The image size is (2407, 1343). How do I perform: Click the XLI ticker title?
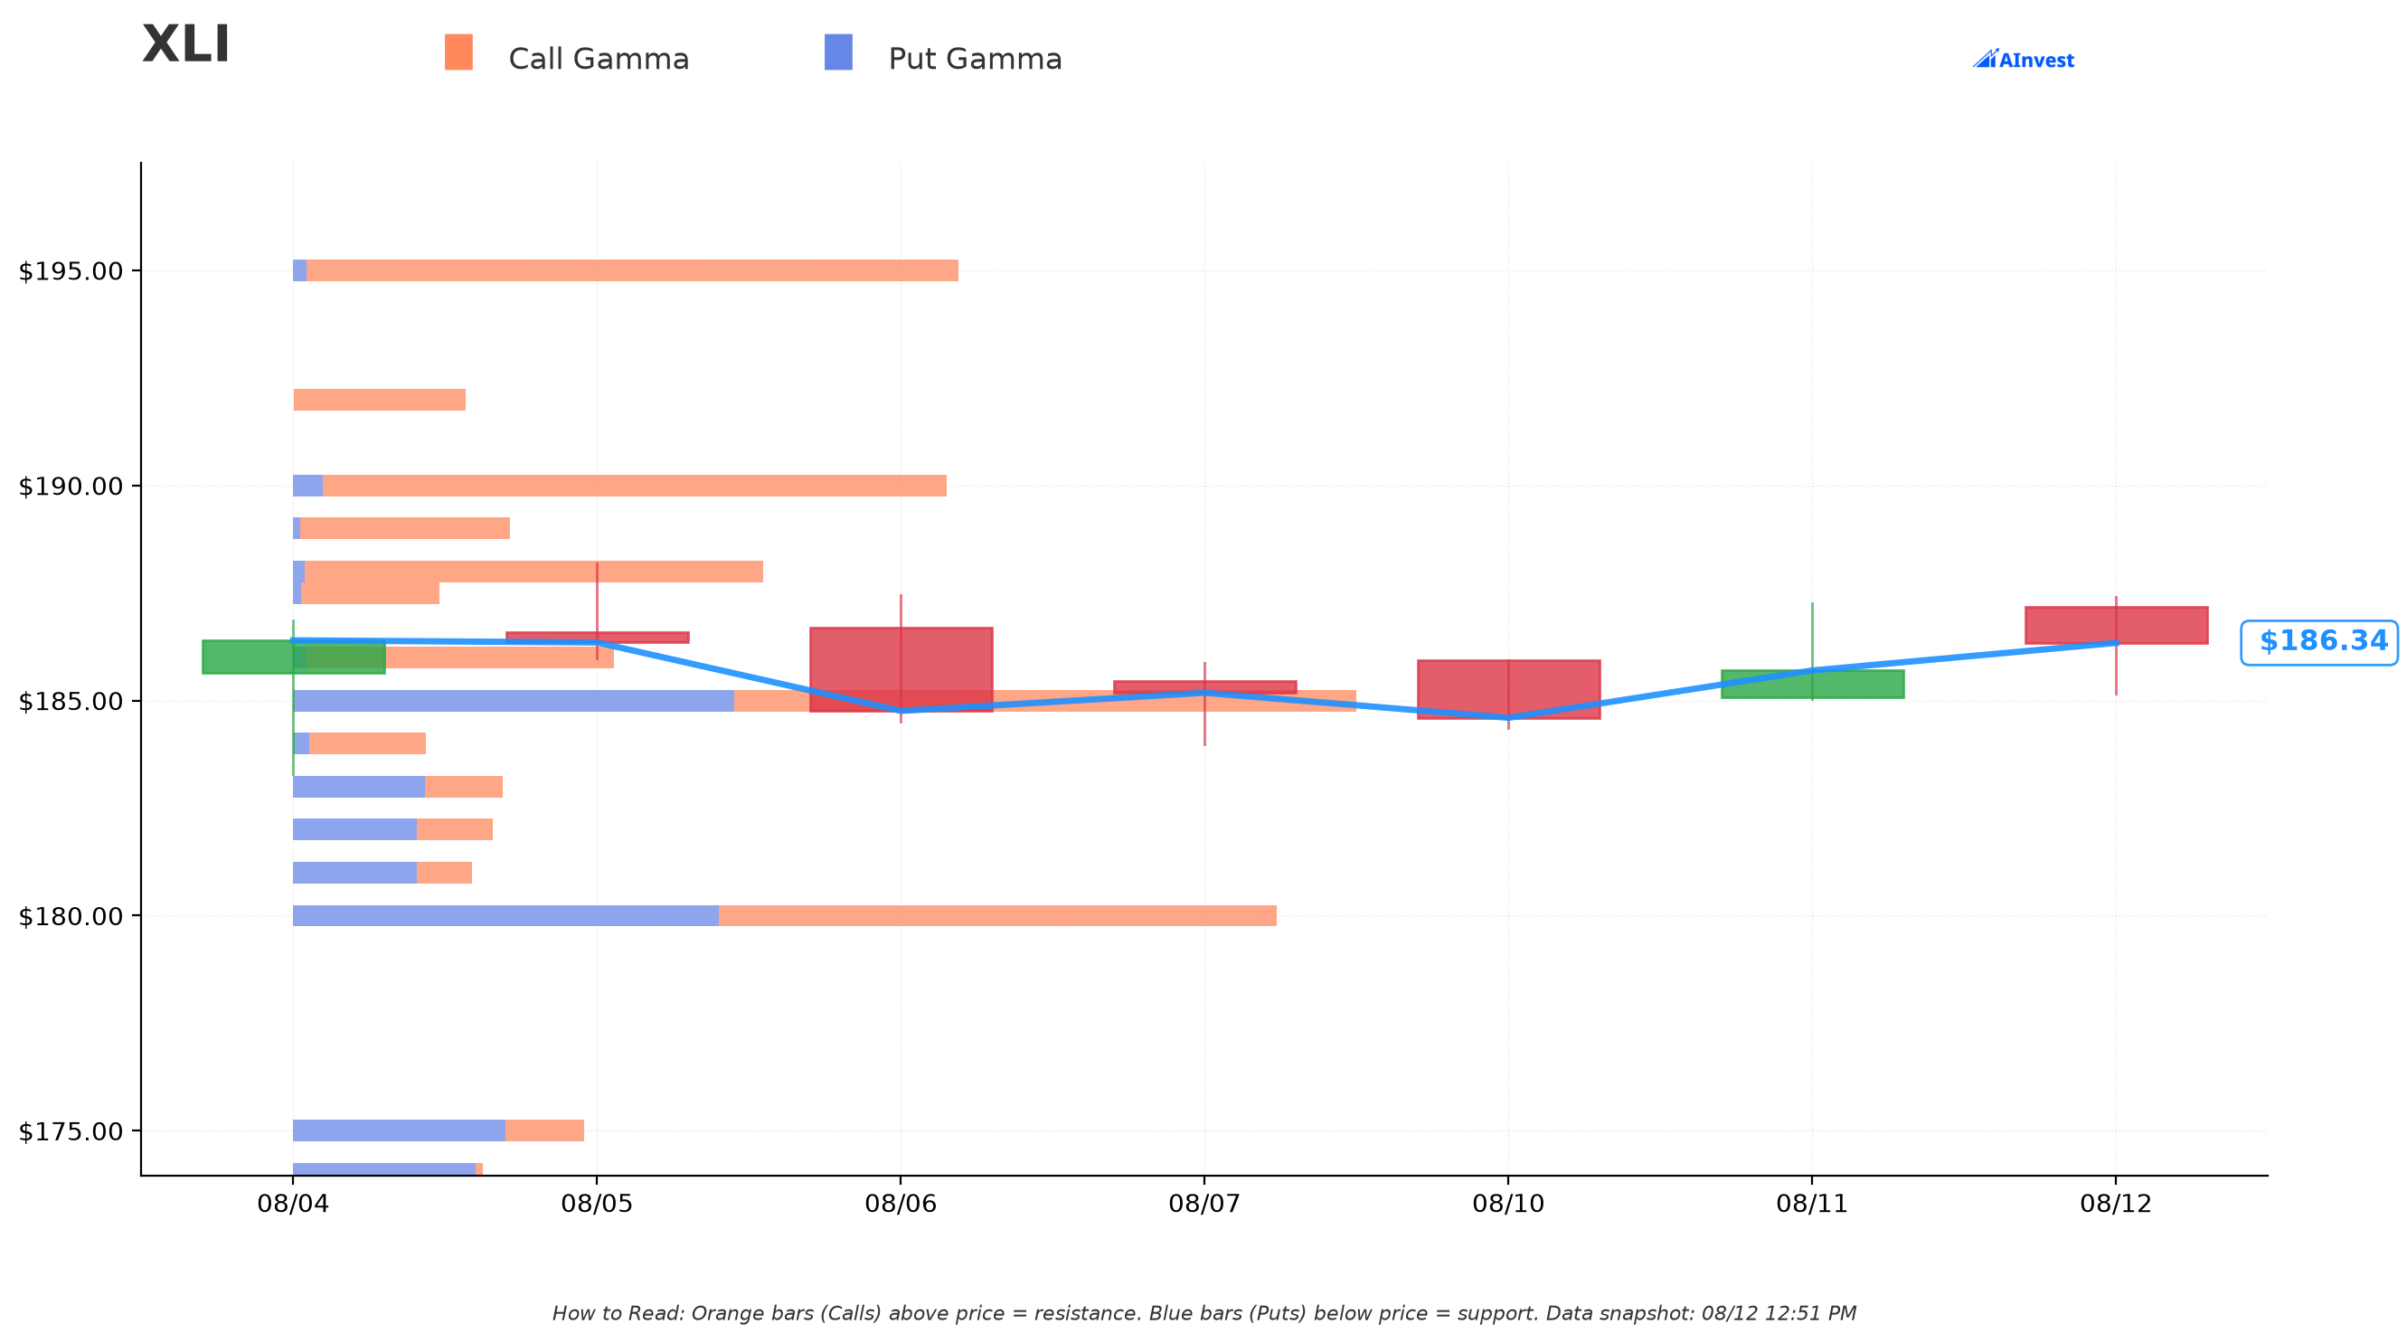coord(186,45)
